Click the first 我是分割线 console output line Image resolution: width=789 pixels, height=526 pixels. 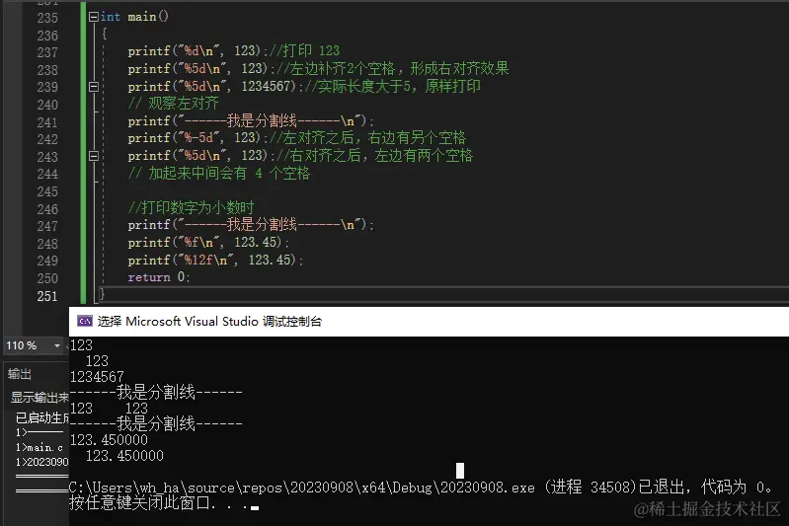[156, 392]
